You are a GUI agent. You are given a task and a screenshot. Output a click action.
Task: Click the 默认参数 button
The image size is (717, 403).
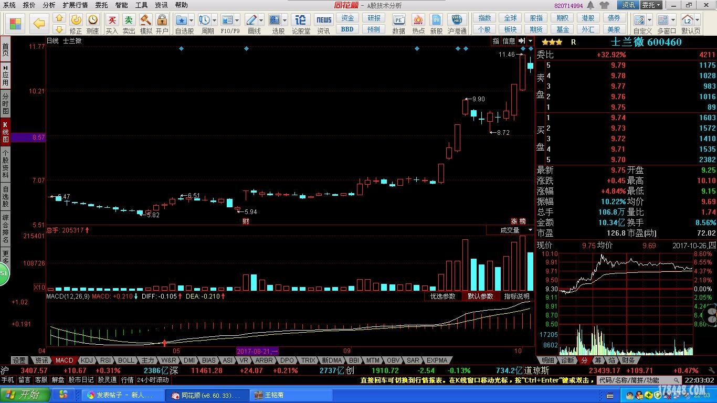pos(480,296)
